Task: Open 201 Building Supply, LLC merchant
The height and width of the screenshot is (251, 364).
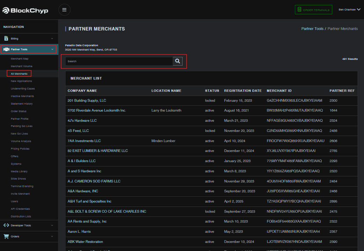Action: point(87,100)
